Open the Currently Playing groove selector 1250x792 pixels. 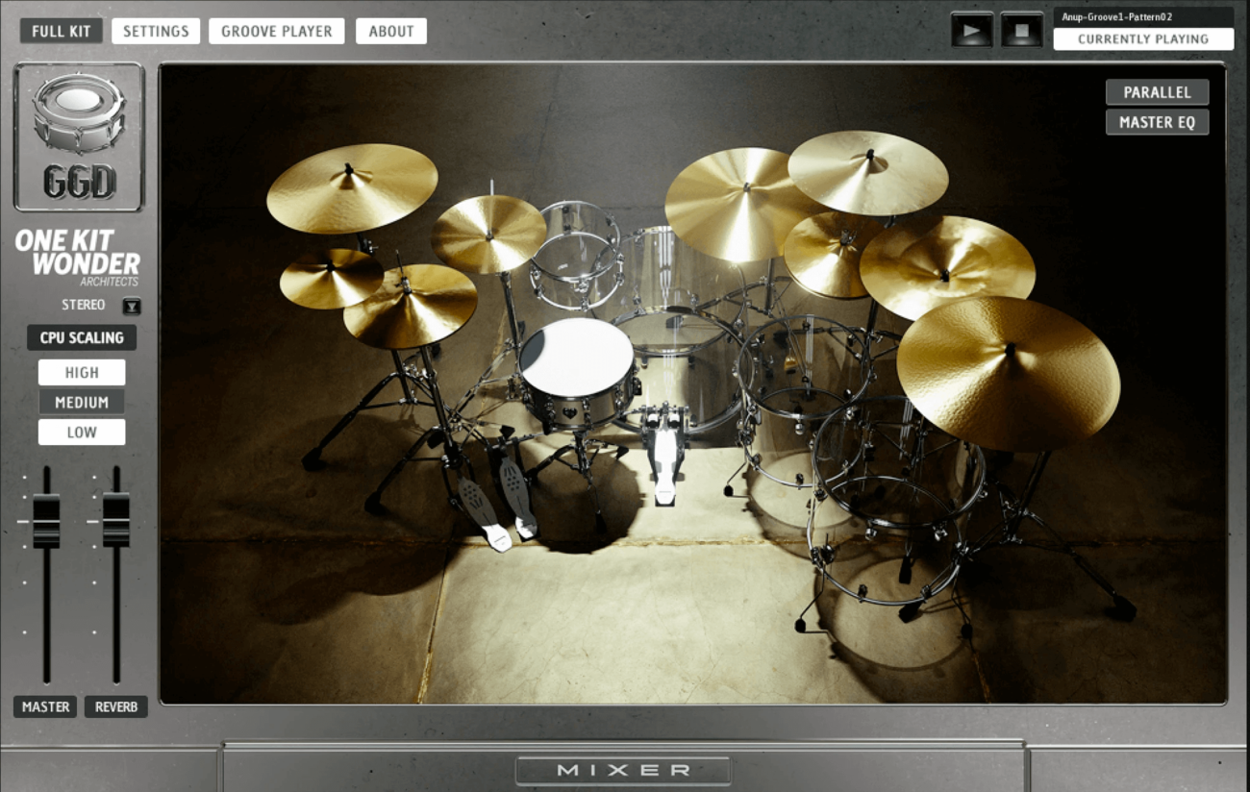click(x=1142, y=39)
